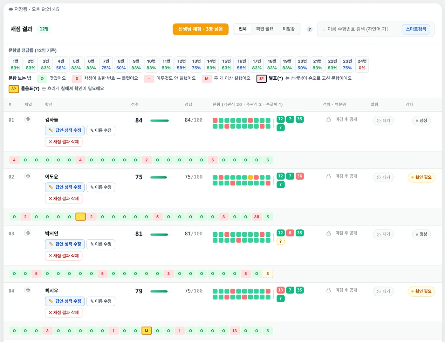This screenshot has width=445, height=342.
Task: Click the dashed 3 answer cell for 박서연
Action: tap(268, 274)
